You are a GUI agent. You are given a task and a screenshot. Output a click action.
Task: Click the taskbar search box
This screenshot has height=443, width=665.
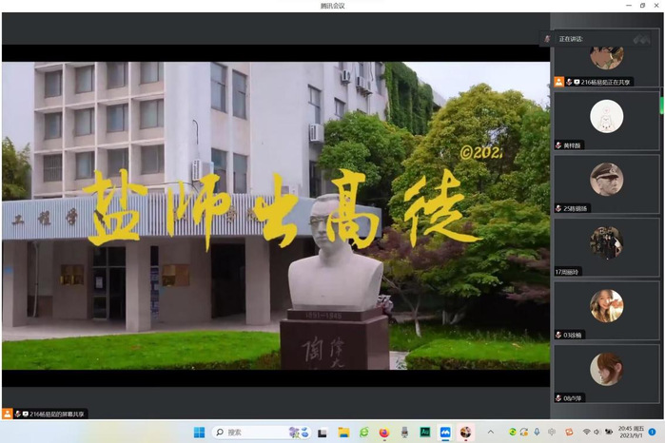249,432
